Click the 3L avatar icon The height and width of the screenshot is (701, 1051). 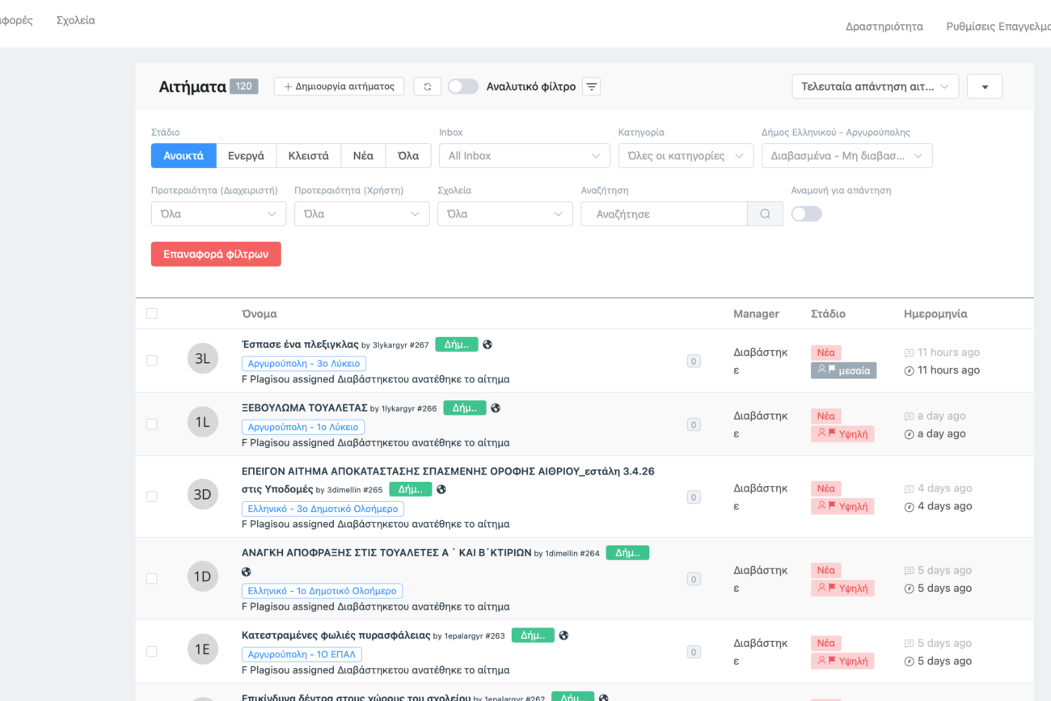tap(202, 359)
